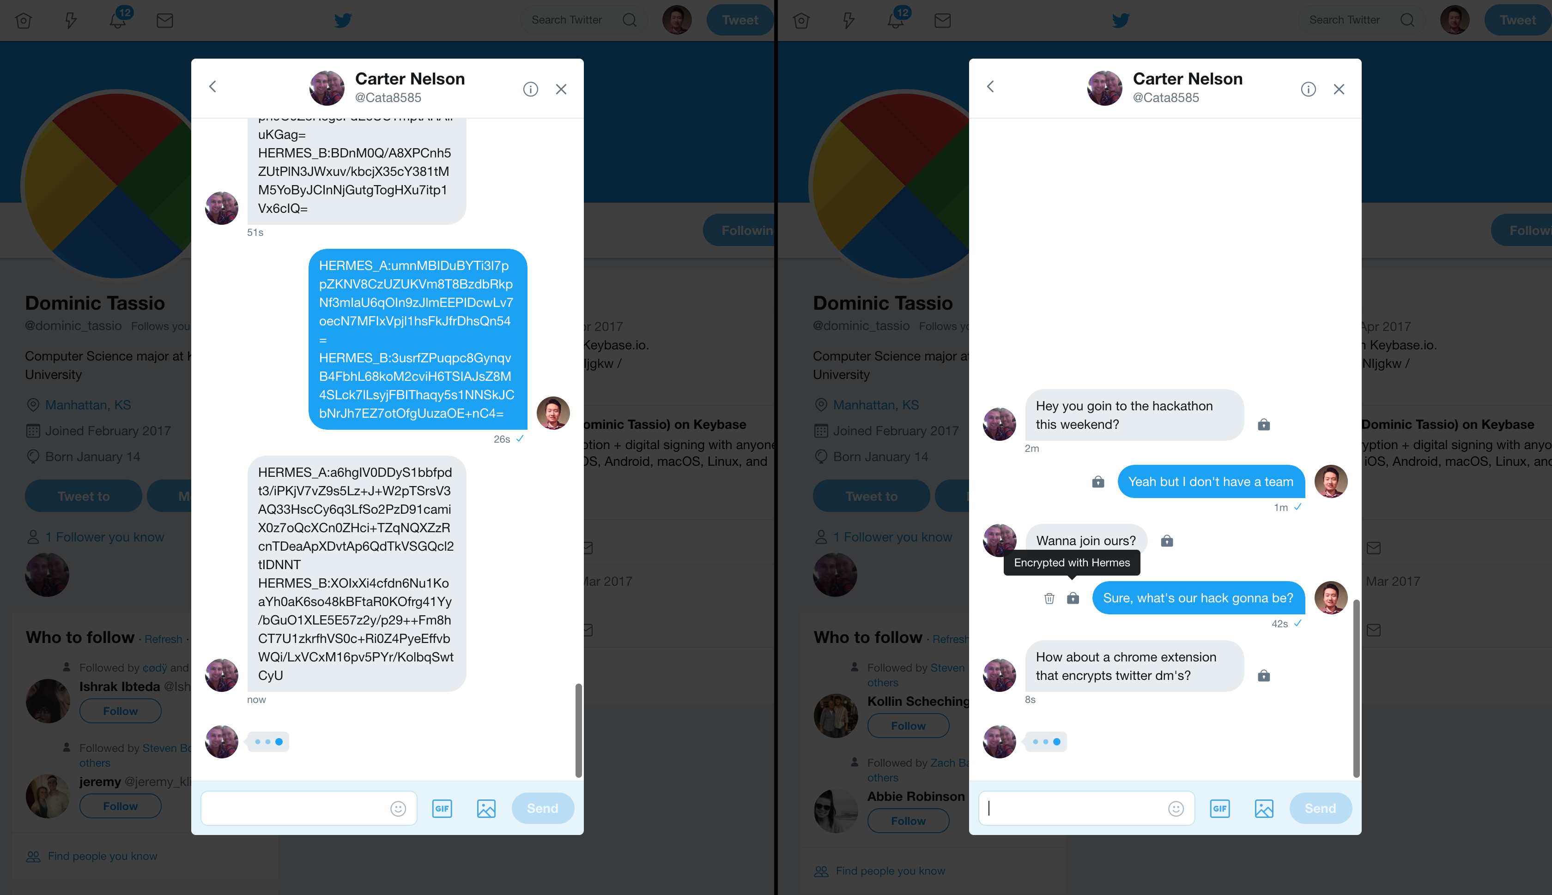
Task: Open notifications bell with 12 badge on left
Action: [118, 20]
